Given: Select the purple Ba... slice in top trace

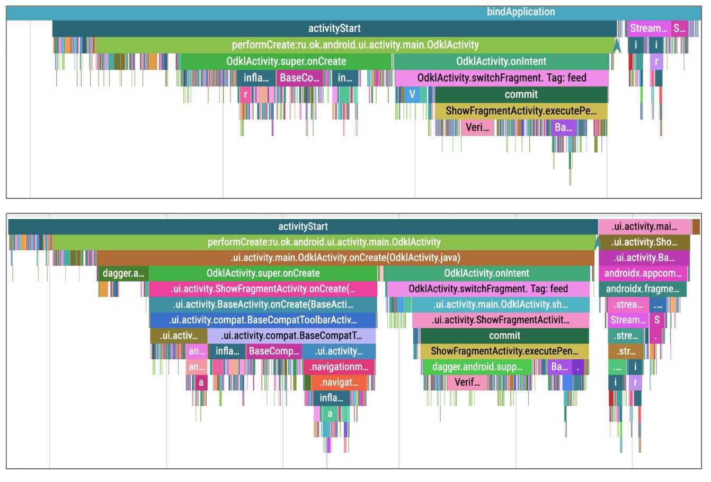Looking at the screenshot, I should (x=563, y=128).
